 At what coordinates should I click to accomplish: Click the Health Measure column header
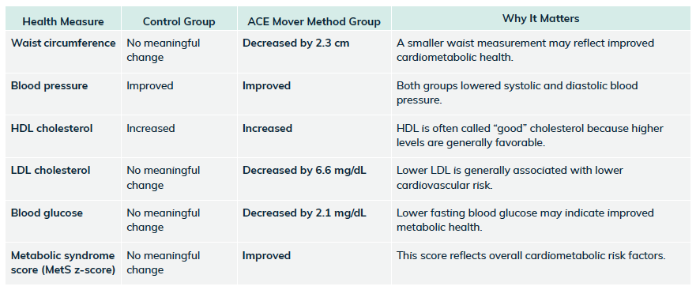(x=63, y=21)
